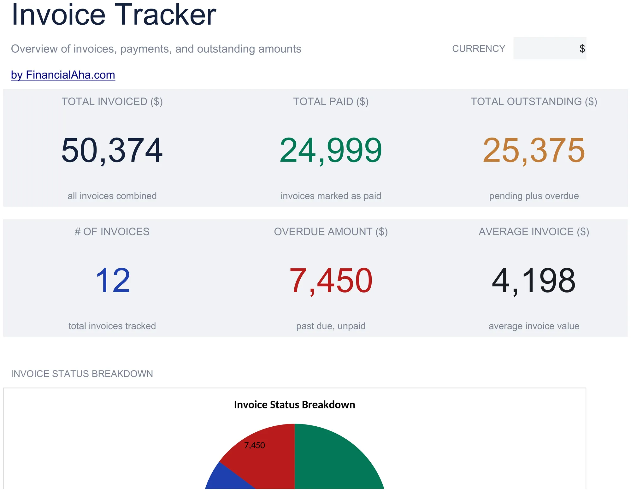Select the TOTAL PAID ($) header

(331, 102)
